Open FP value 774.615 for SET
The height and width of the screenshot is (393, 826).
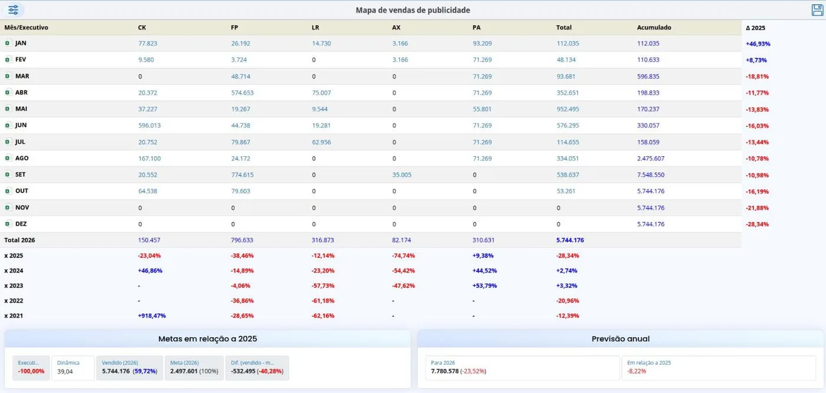click(242, 175)
